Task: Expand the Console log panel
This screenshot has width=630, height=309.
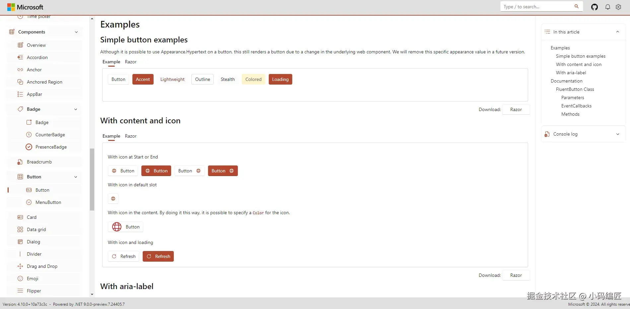Action: pyautogui.click(x=618, y=134)
